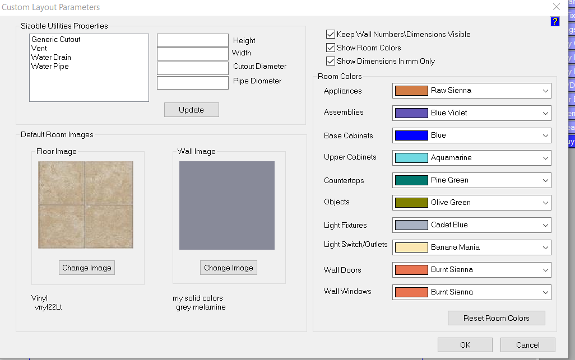Viewport: 575px width, 360px height.
Task: Close the Custom Layout Parameters dialog
Action: click(x=556, y=7)
